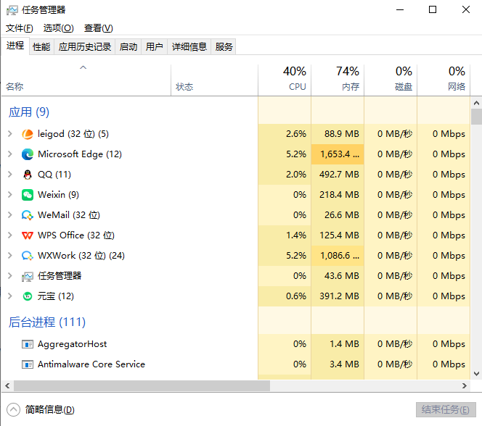Click QQ memory value 492.7 MB
482x426 pixels.
pyautogui.click(x=339, y=174)
